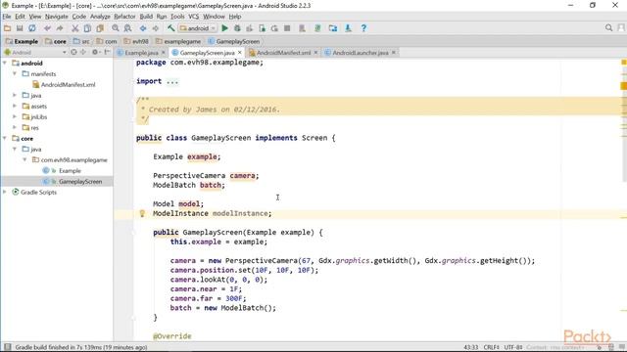Expand the res folder node
The image size is (627, 352).
point(15,128)
